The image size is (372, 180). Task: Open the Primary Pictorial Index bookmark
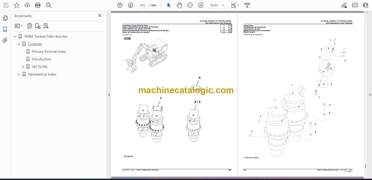49,52
